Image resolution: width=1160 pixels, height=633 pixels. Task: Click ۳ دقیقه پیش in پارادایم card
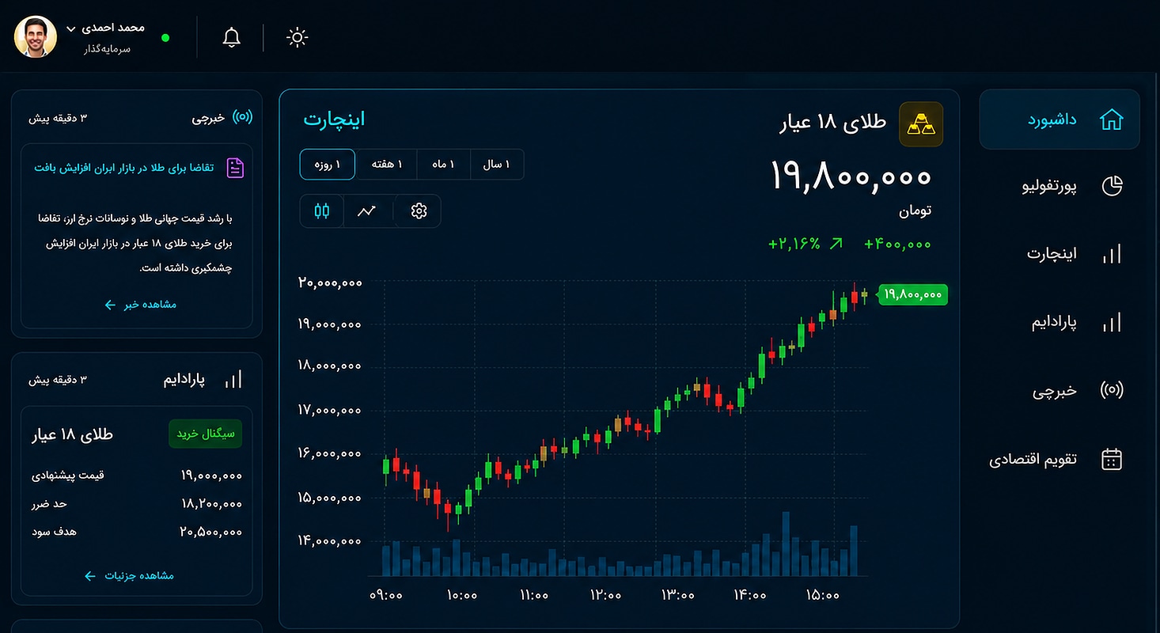(59, 380)
